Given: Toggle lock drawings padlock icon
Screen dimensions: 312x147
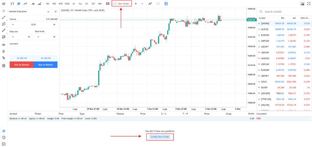Looking at the screenshot, I should point(4,51).
